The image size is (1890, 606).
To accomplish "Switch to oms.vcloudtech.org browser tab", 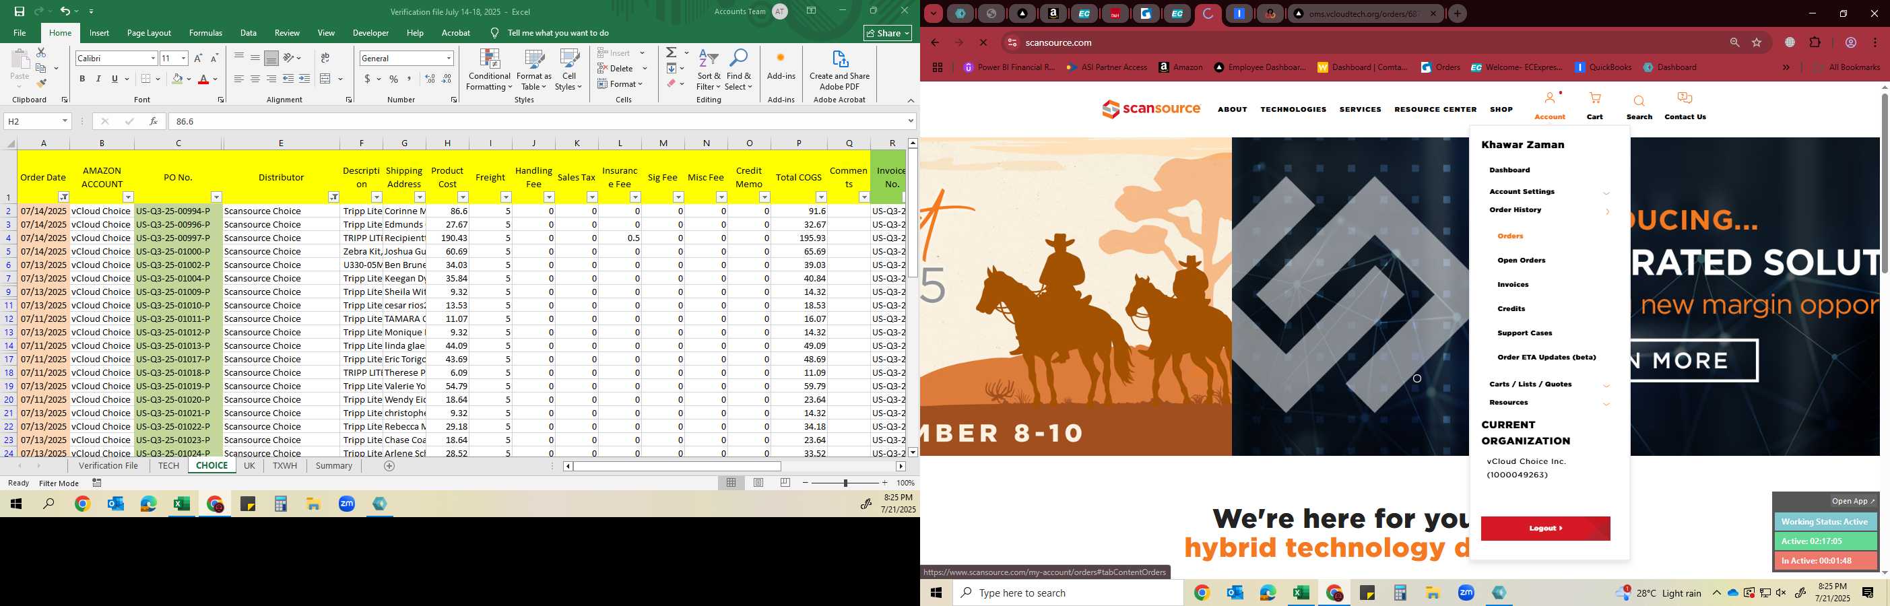I will click(x=1363, y=13).
